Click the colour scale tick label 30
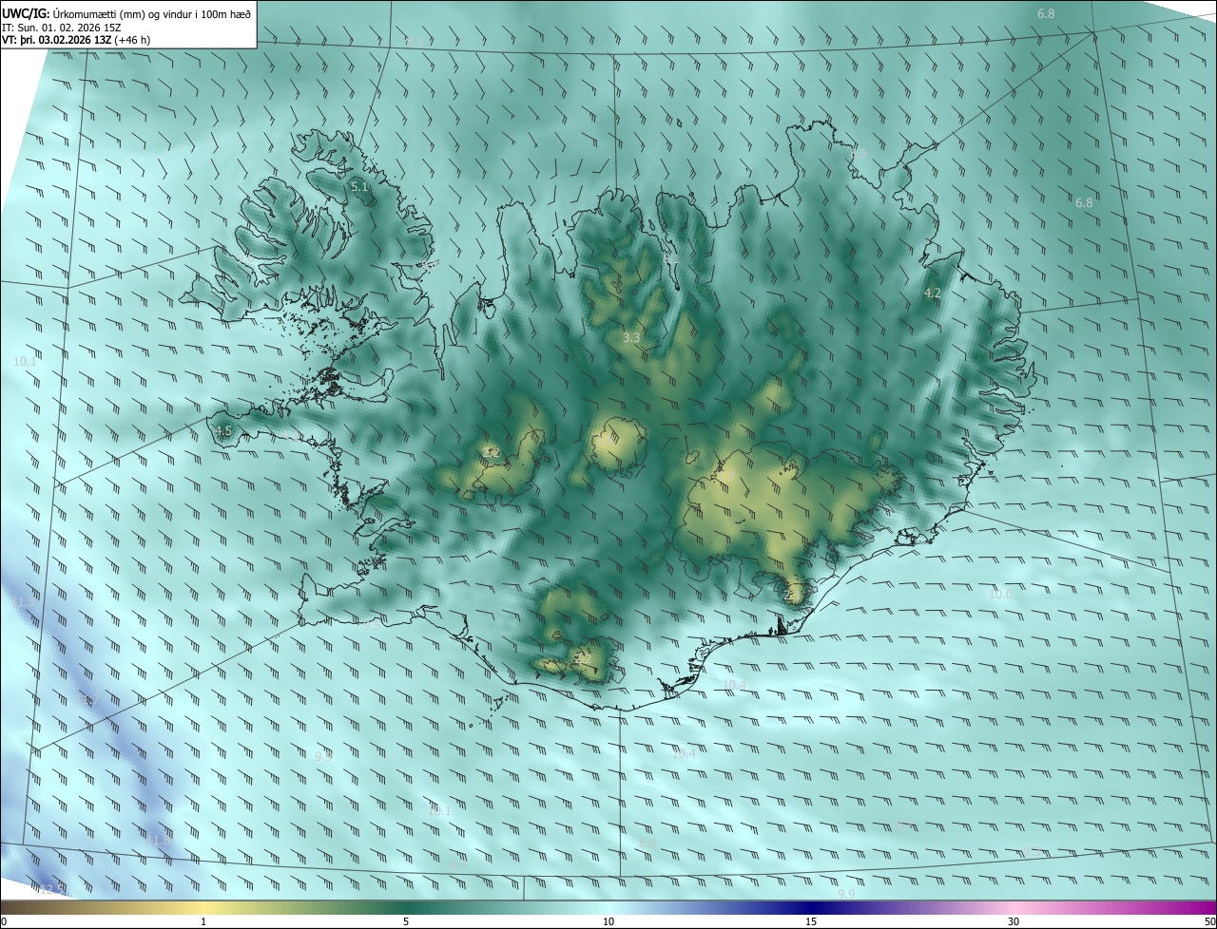 coord(1014,921)
